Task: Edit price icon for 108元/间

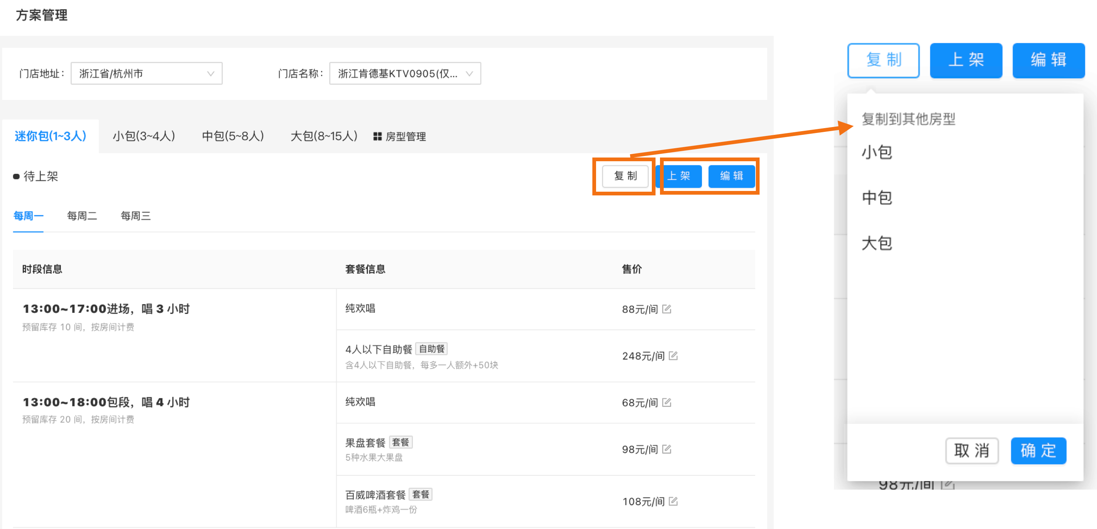Action: click(673, 502)
